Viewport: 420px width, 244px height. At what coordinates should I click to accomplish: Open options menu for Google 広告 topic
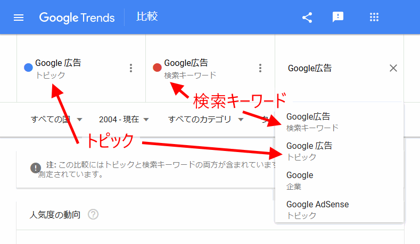click(x=131, y=68)
